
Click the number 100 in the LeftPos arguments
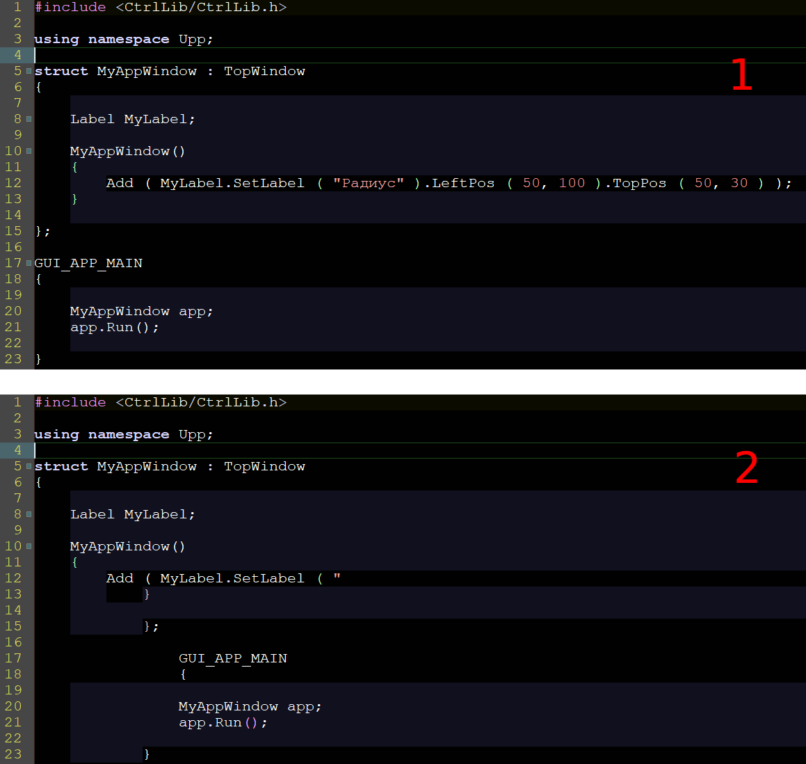[x=572, y=183]
